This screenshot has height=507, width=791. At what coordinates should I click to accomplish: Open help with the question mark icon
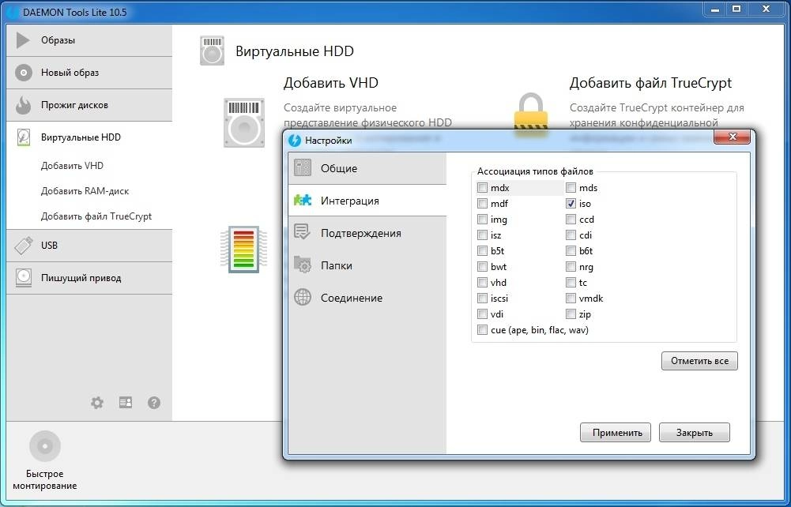click(154, 403)
